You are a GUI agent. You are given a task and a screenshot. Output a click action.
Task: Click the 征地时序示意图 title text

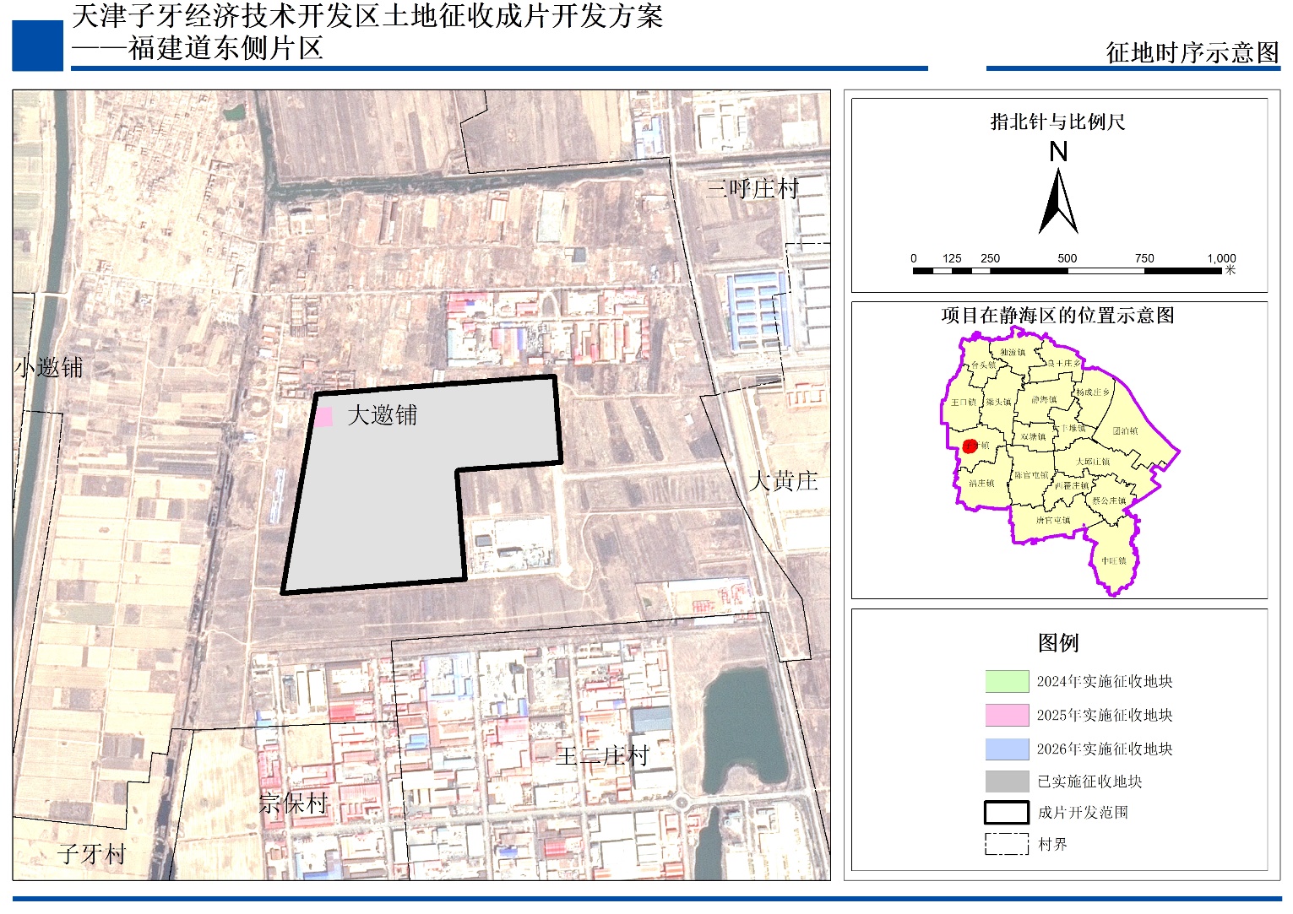pos(1192,52)
